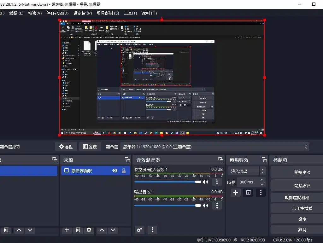Open the 麥克風/輸入音效 1 options three-dot menu
Image resolution: width=323 pixels, height=243 pixels.
pyautogui.click(x=217, y=182)
